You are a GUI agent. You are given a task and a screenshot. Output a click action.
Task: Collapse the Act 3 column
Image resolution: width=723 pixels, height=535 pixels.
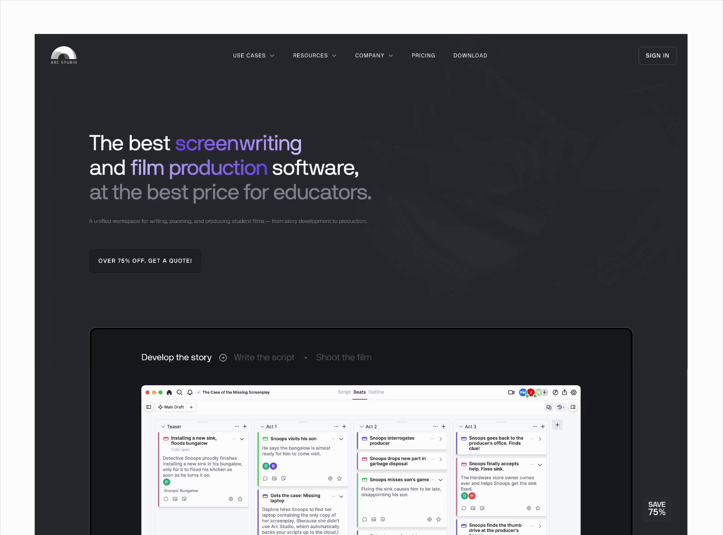[461, 426]
